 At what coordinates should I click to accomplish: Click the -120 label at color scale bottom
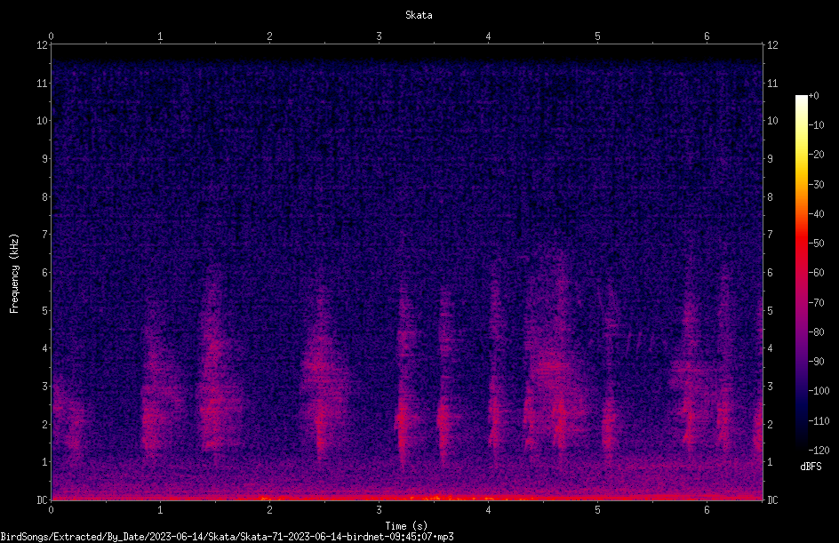(819, 450)
